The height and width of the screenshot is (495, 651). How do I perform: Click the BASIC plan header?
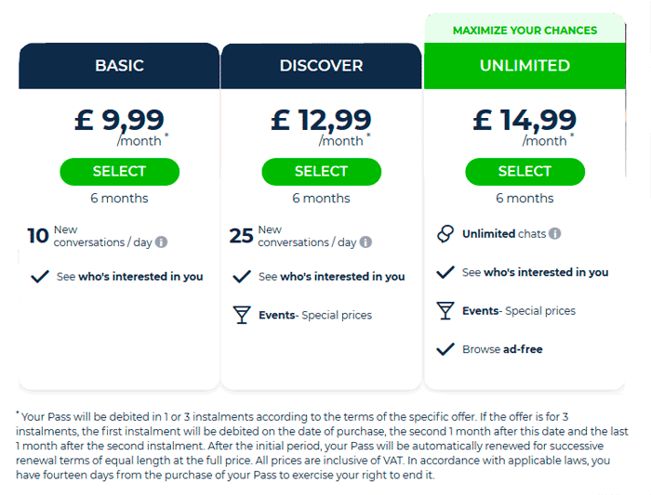[119, 66]
